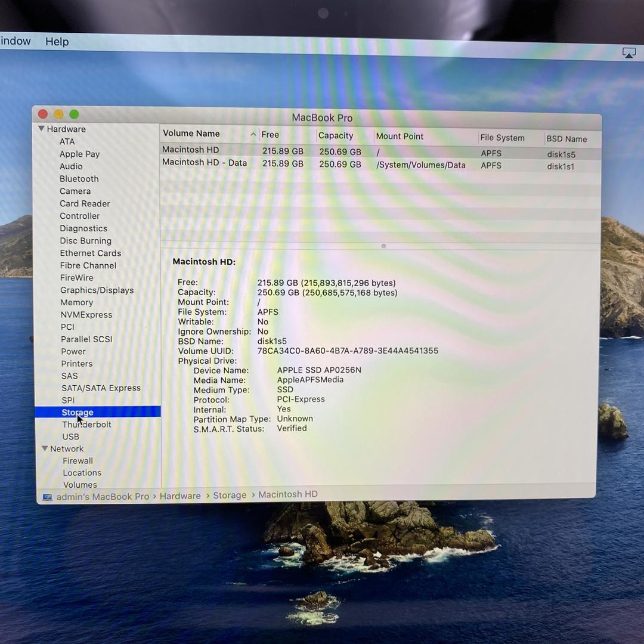
Task: Click the split pane divider handle
Action: click(383, 246)
